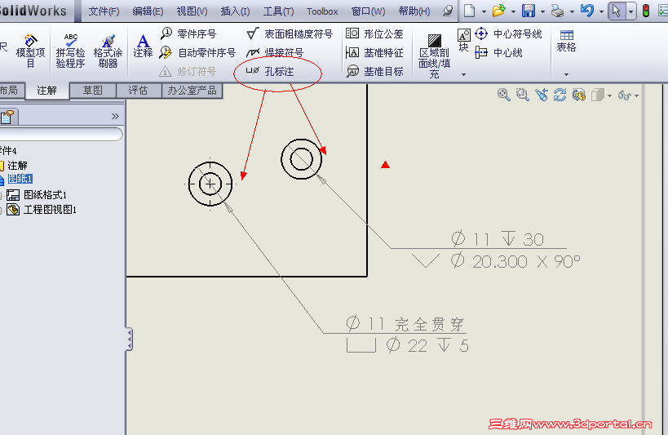668x435 pixels.
Task: Open the PropertyManager panel tab icon
Action: 7,117
